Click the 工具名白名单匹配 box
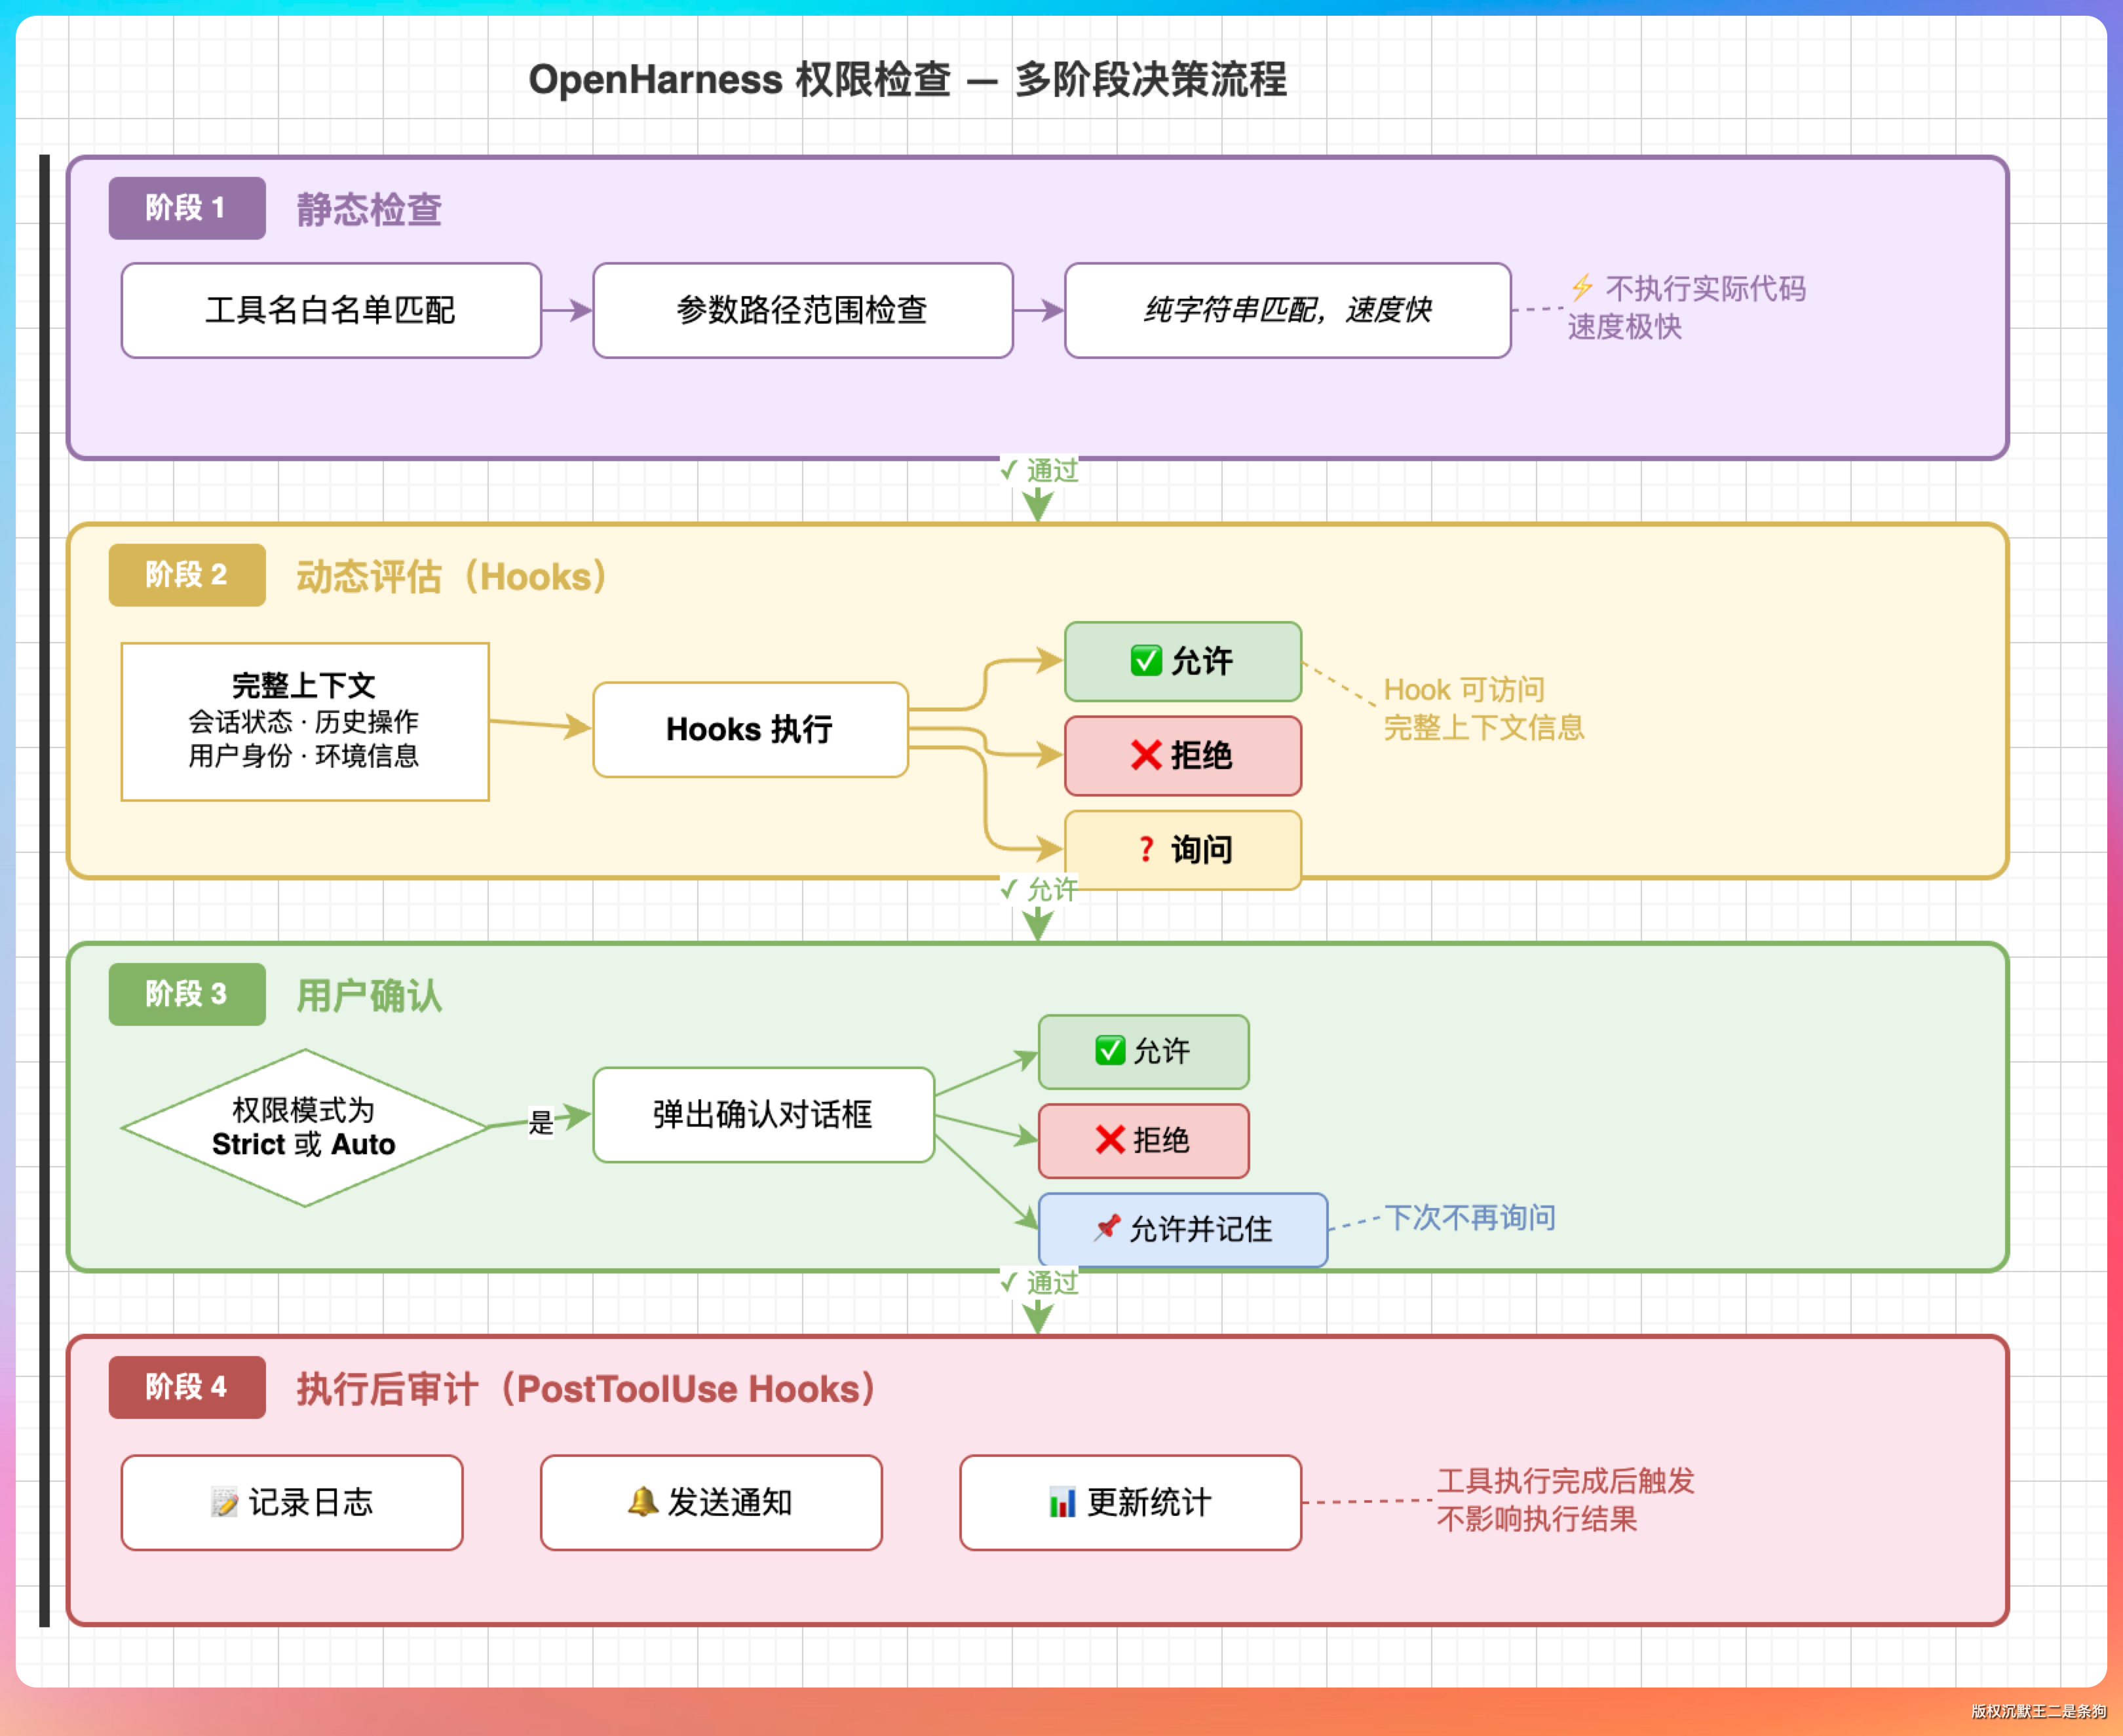This screenshot has height=1736, width=2123. pos(331,310)
